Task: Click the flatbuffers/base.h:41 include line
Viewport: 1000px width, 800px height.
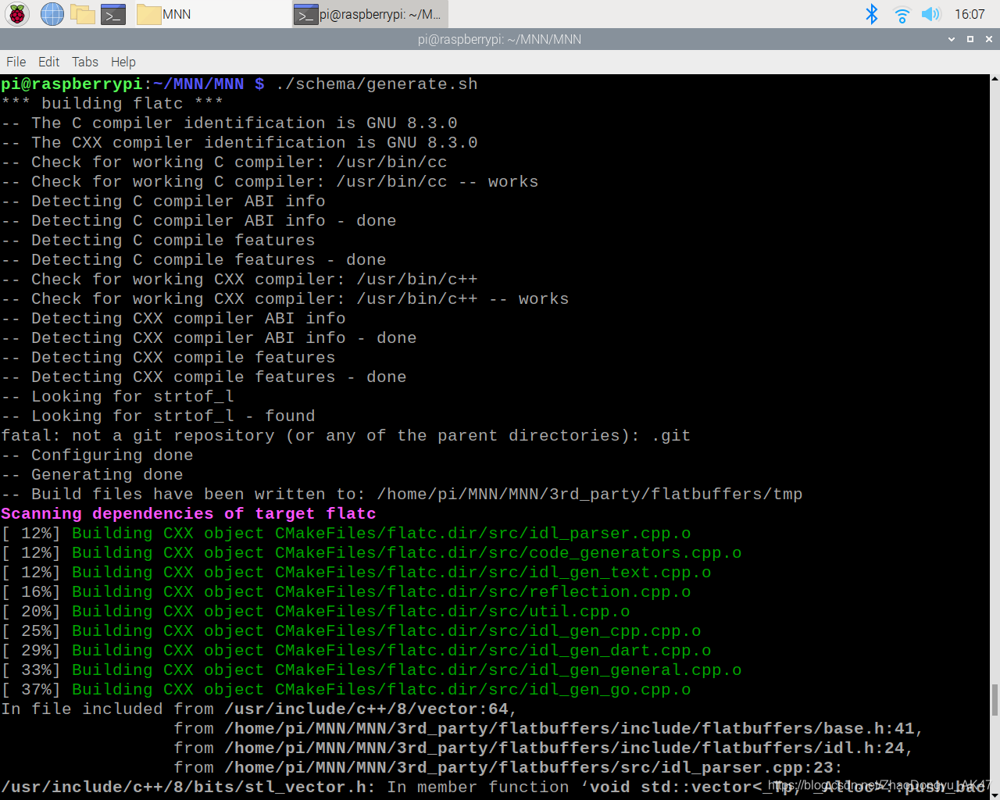Action: (x=549, y=729)
